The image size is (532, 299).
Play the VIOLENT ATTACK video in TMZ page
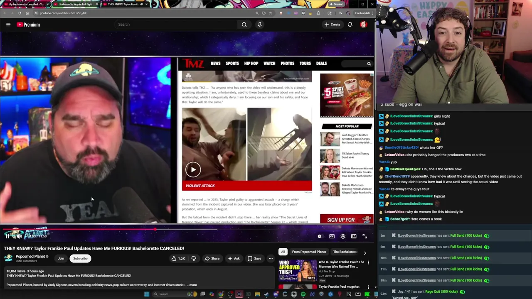click(x=193, y=169)
